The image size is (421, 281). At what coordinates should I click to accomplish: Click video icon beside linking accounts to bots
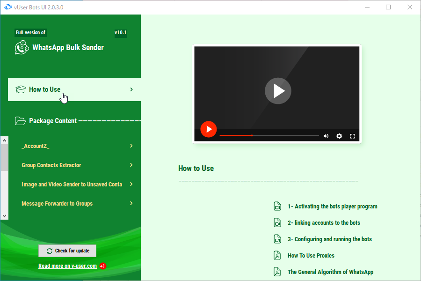coord(277,223)
